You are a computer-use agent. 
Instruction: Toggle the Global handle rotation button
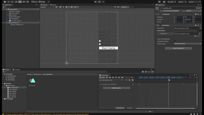point(42,2)
